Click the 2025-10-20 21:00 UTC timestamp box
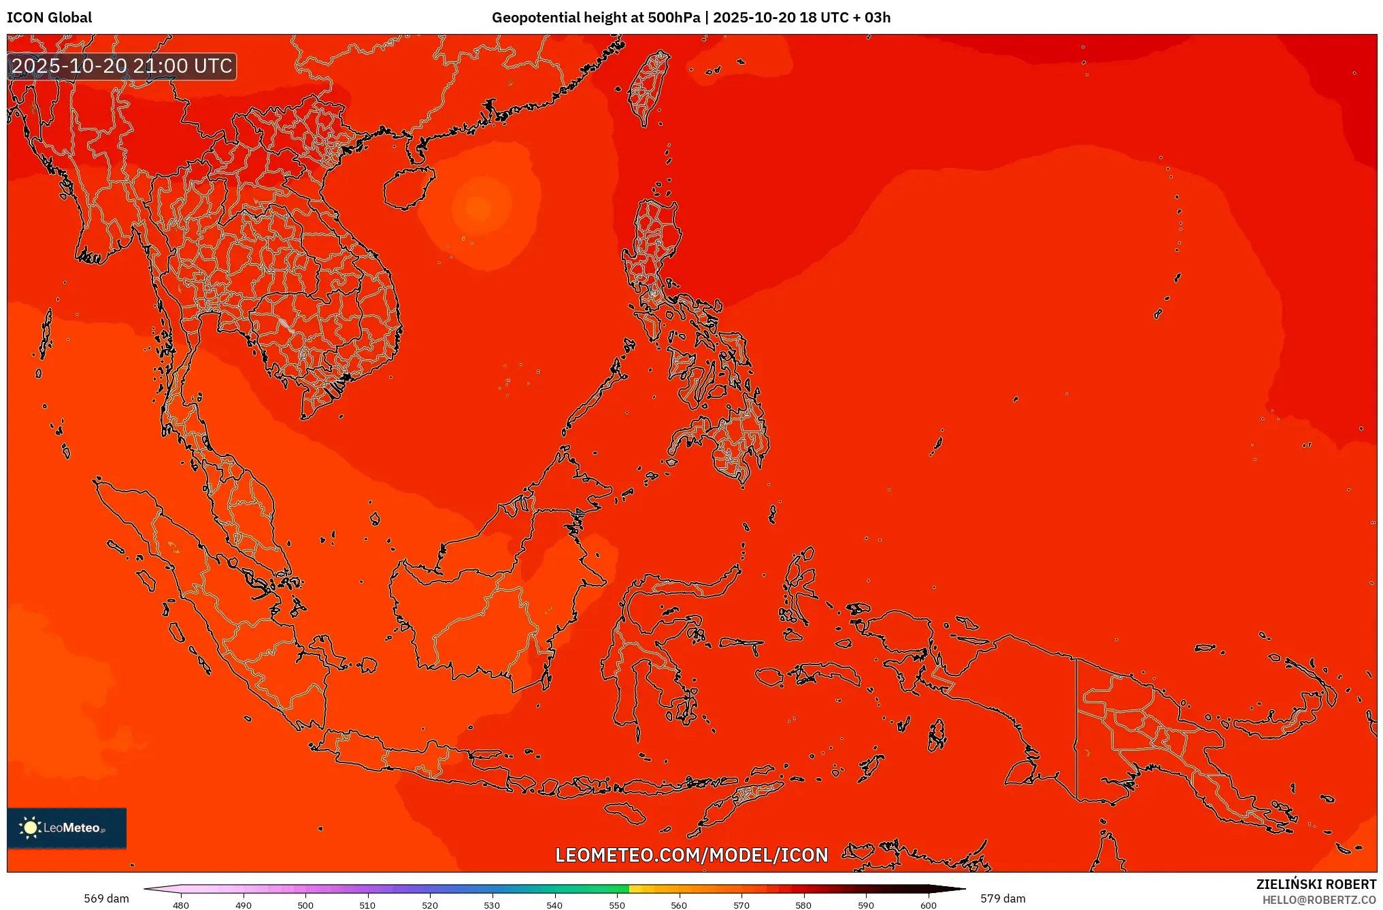This screenshot has height=910, width=1383. pos(122,66)
